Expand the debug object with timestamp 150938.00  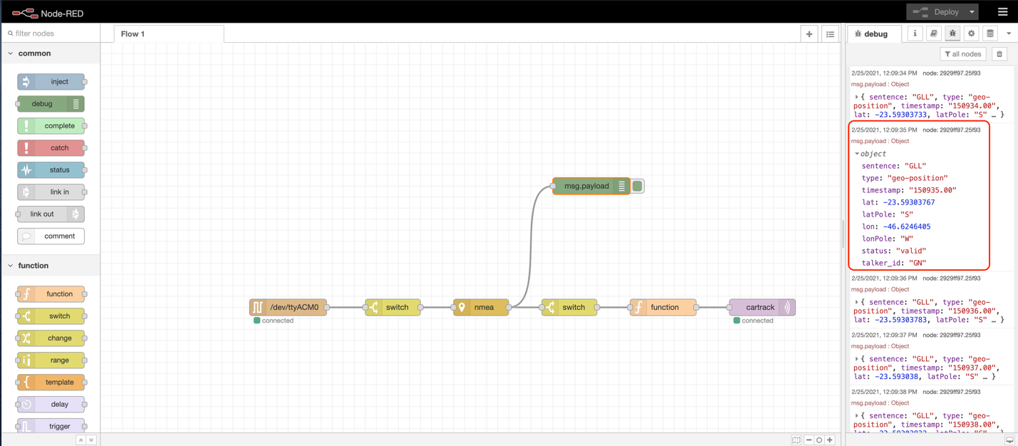point(856,415)
